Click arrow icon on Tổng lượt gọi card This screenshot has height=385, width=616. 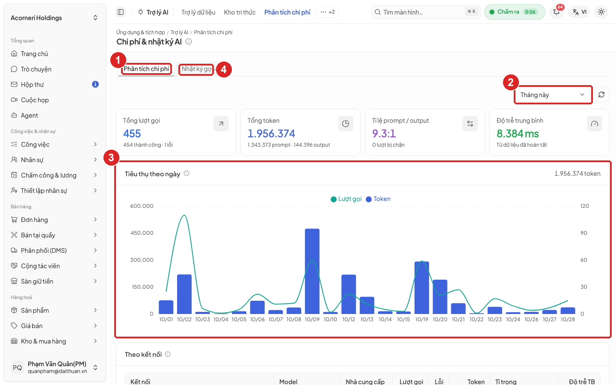pos(221,124)
